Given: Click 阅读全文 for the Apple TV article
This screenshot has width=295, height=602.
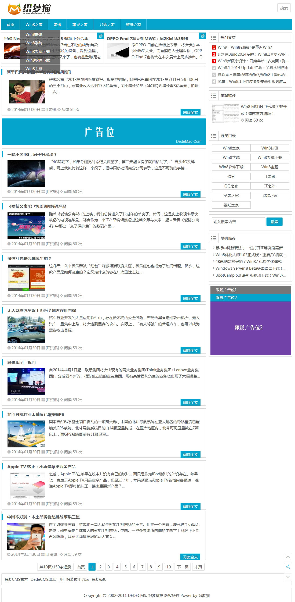Looking at the screenshot, I should (191, 507).
